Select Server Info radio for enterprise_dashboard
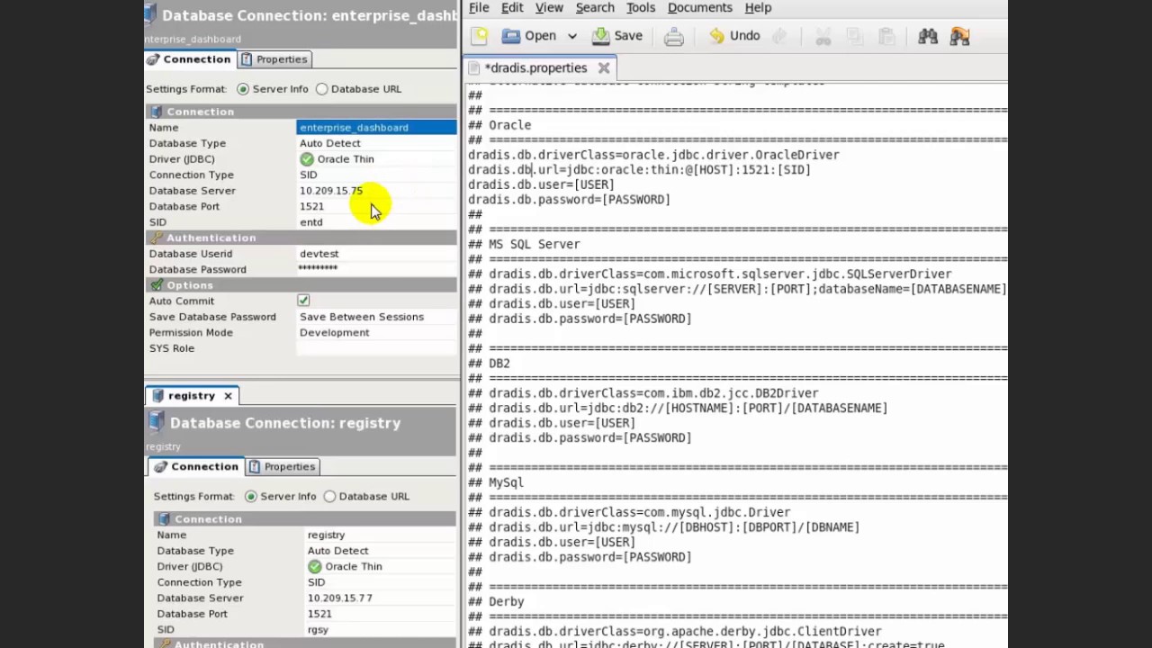The width and height of the screenshot is (1152, 648). (x=243, y=89)
